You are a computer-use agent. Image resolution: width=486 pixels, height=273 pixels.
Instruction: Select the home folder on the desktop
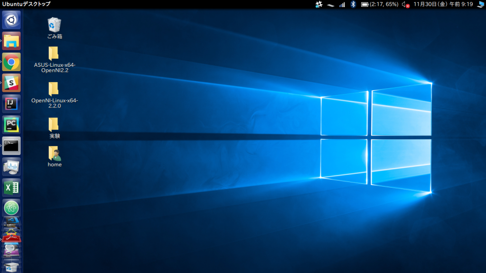tap(55, 153)
